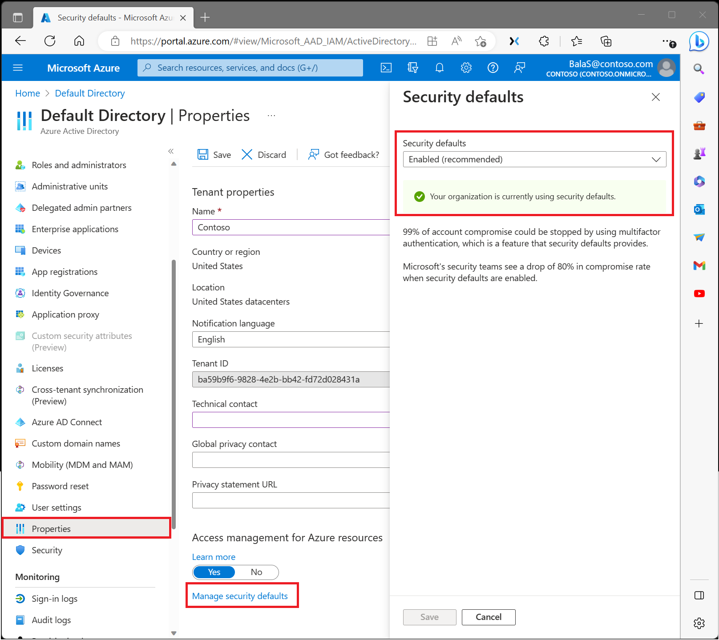Click the BalaS account avatar
Screen dimensions: 719x640
(666, 68)
